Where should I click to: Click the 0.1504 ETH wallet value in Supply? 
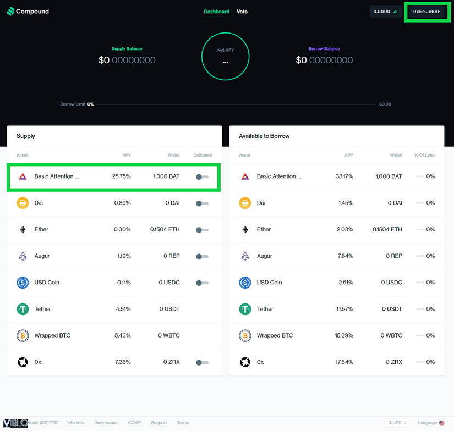click(x=165, y=230)
